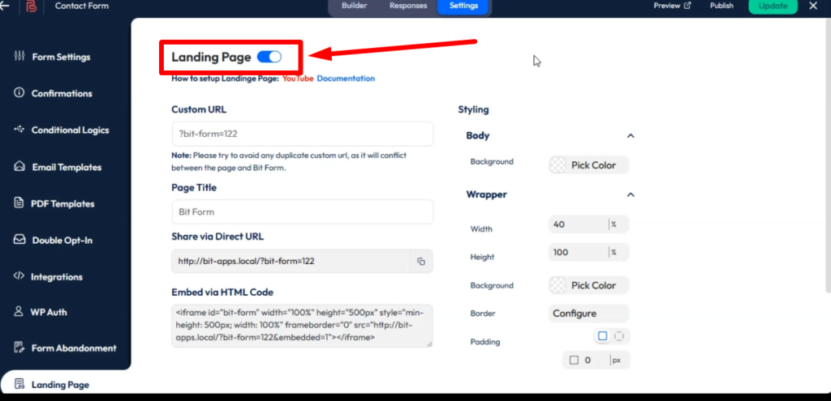Close the form editor with X

(813, 6)
